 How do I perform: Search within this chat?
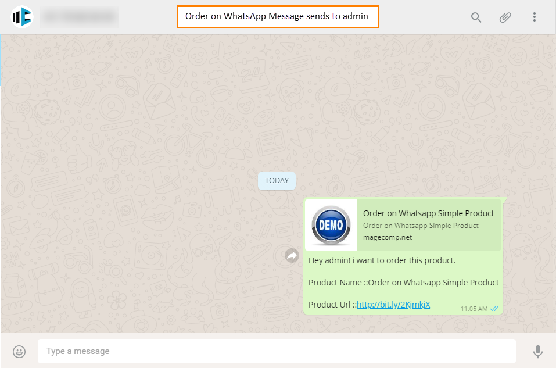point(476,17)
